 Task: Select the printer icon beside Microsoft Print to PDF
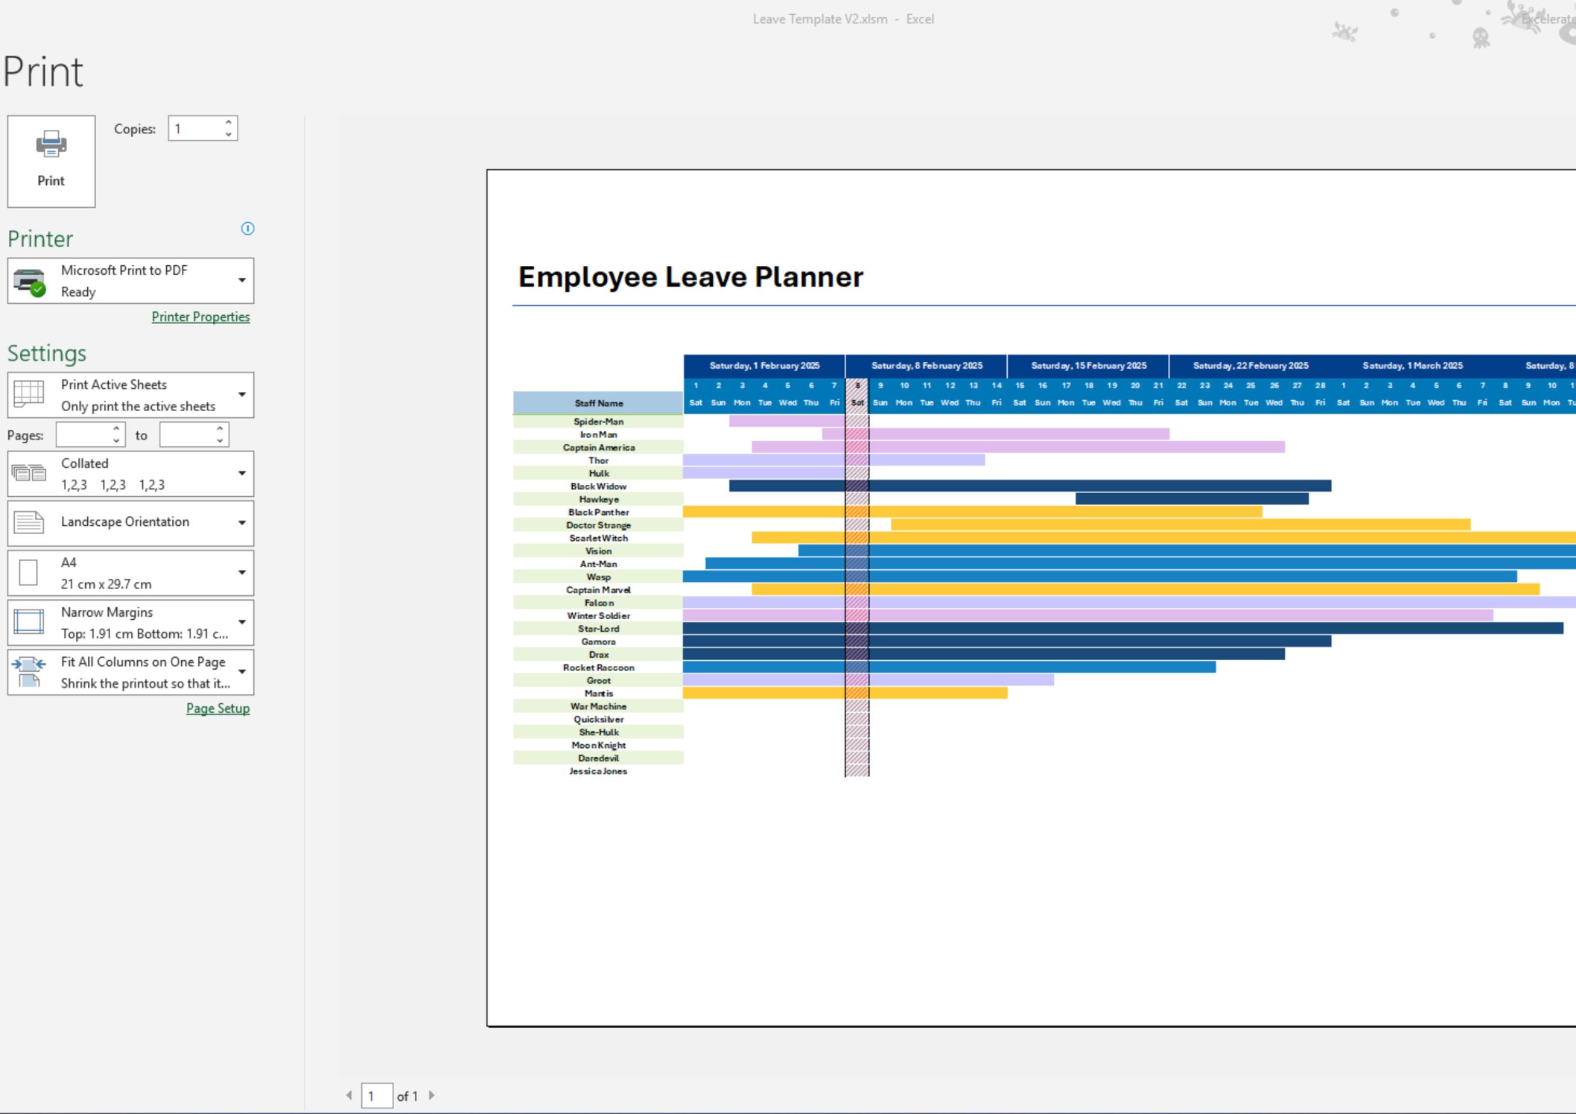click(29, 280)
